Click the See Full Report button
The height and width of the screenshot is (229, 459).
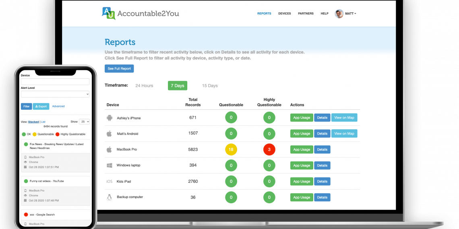point(119,69)
